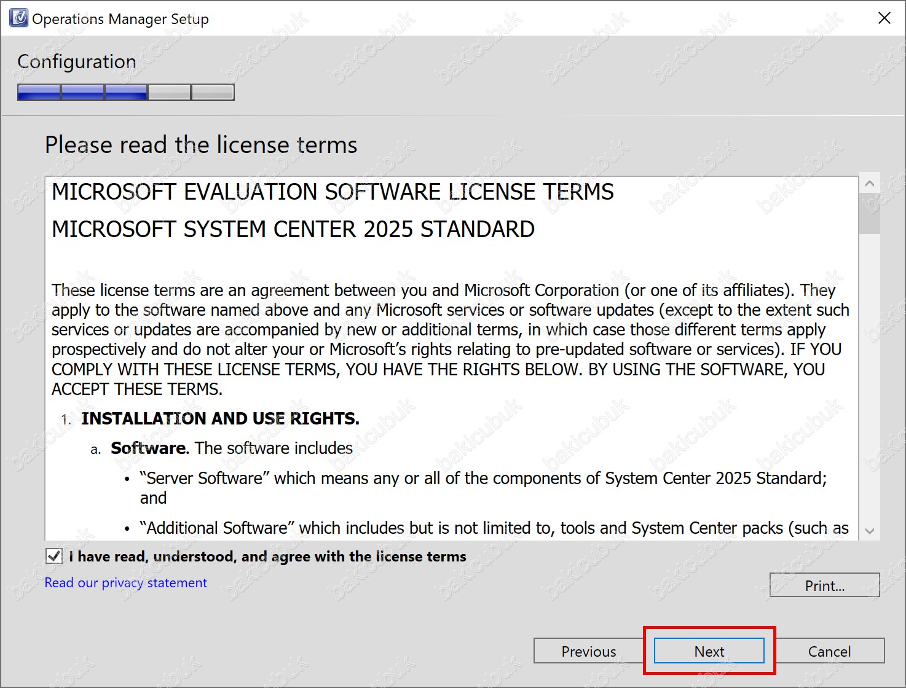Click the "Server Software" bullet text

coord(483,488)
